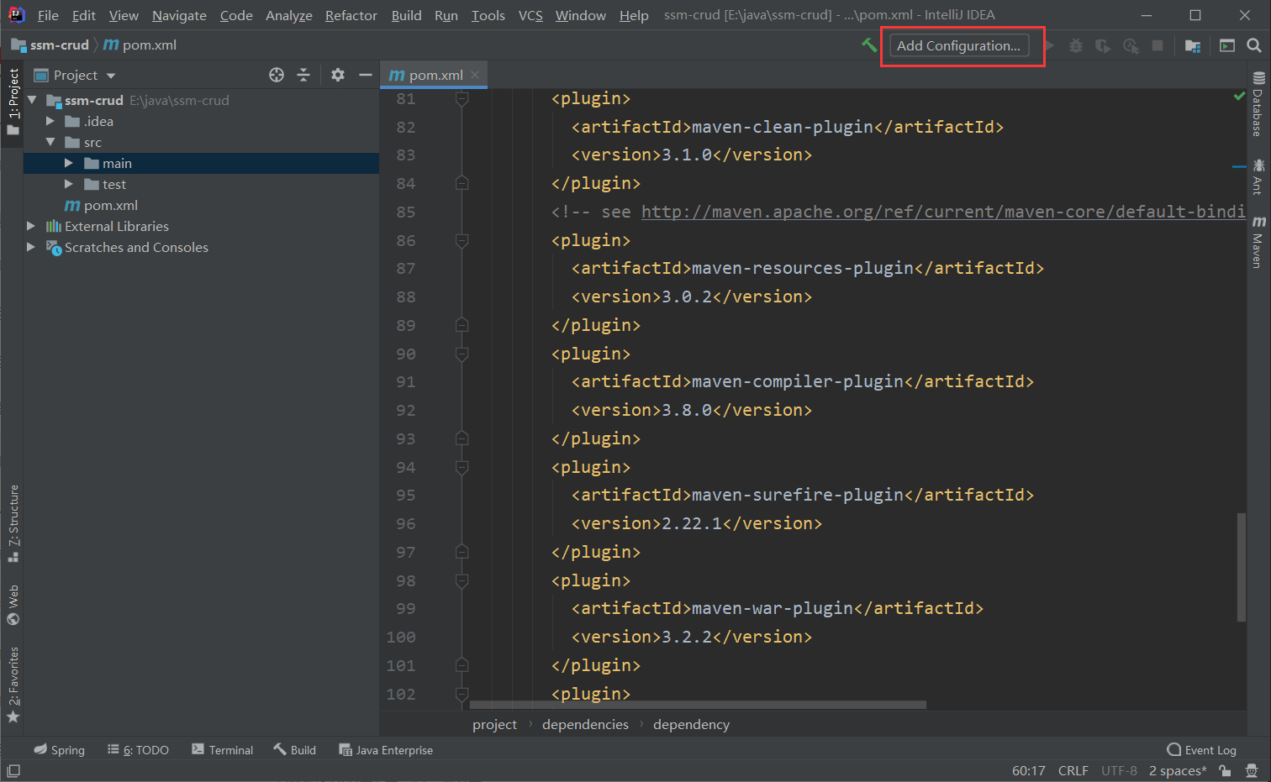Open the Build menu

point(407,15)
